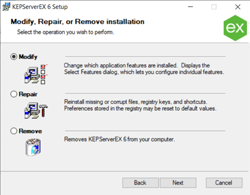This screenshot has width=250, height=195.
Task: Cancel the setup wizard
Action: [x=224, y=183]
